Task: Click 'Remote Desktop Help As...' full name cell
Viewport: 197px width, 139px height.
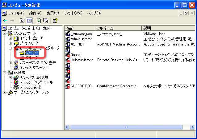Action: (118, 60)
